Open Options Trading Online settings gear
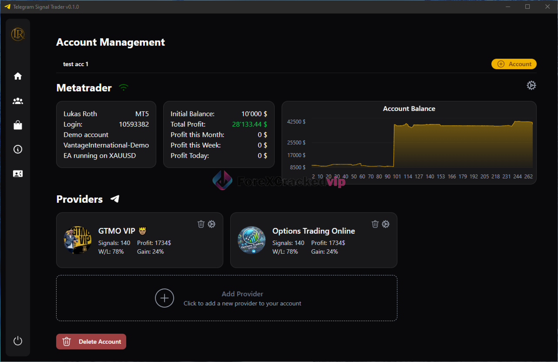The width and height of the screenshot is (558, 362). pos(386,224)
